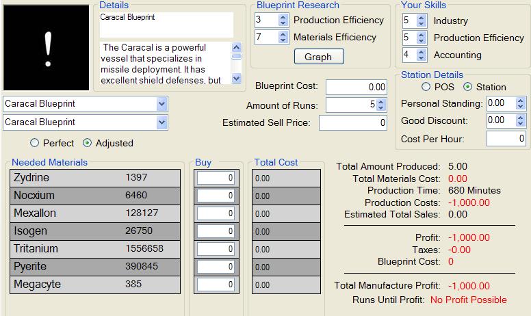The height and width of the screenshot is (316, 531).
Task: Click the 680 Minutes production time value
Action: 474,190
